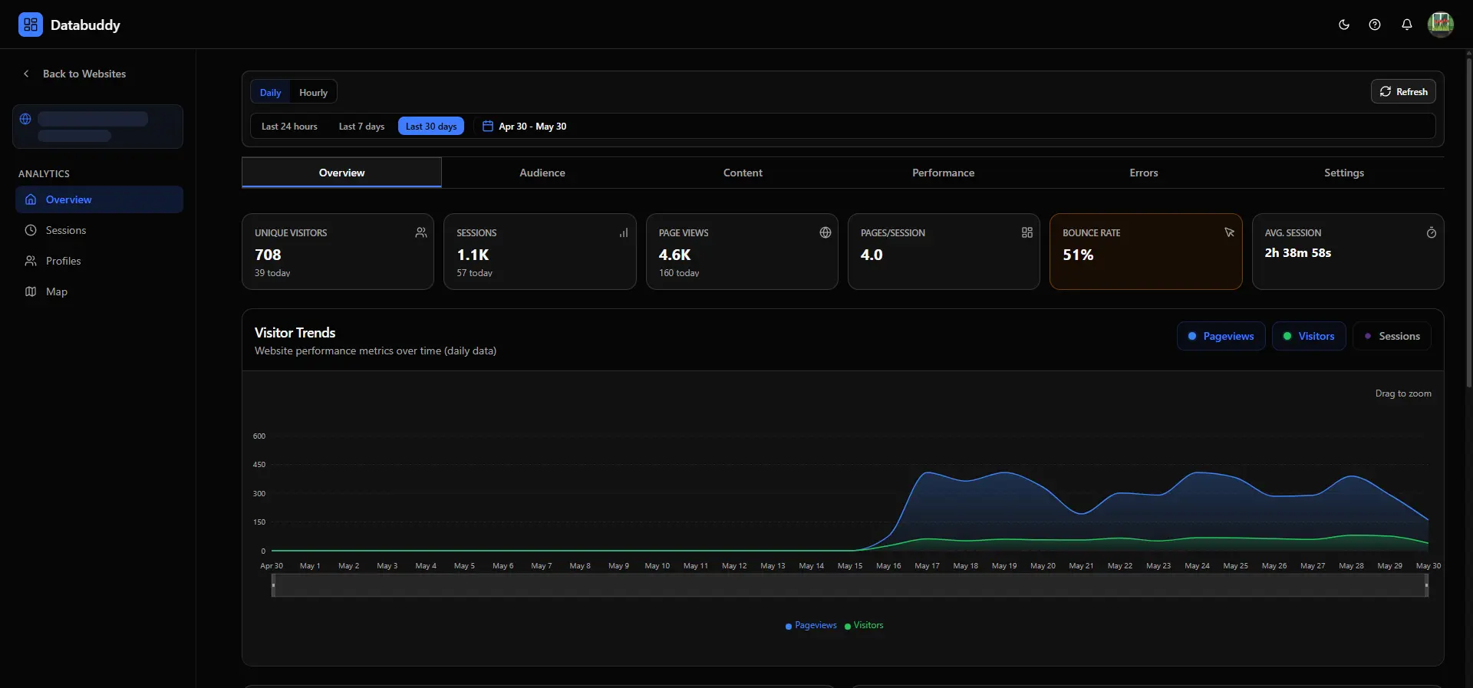Click the website selector card in sidebar

[x=97, y=127]
